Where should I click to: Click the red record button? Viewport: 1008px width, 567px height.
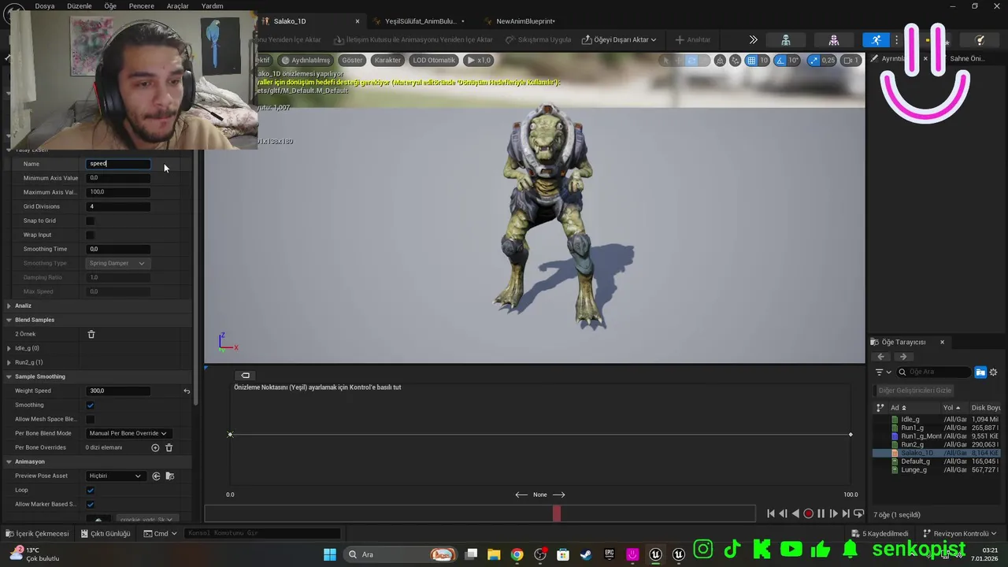(808, 513)
